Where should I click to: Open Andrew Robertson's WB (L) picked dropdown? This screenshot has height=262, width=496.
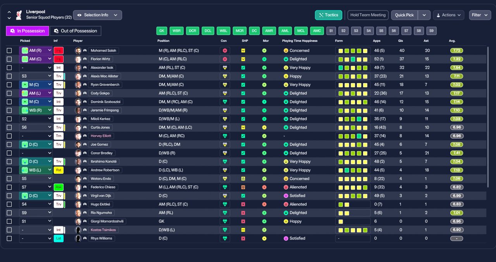[36, 170]
